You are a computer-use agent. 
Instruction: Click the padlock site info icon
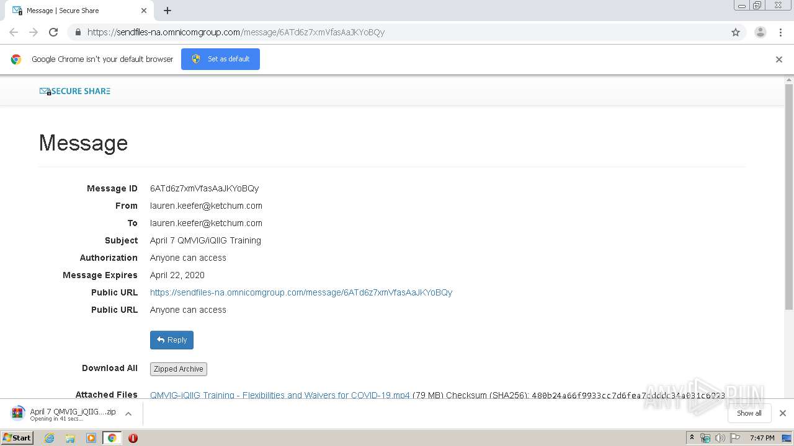[78, 32]
